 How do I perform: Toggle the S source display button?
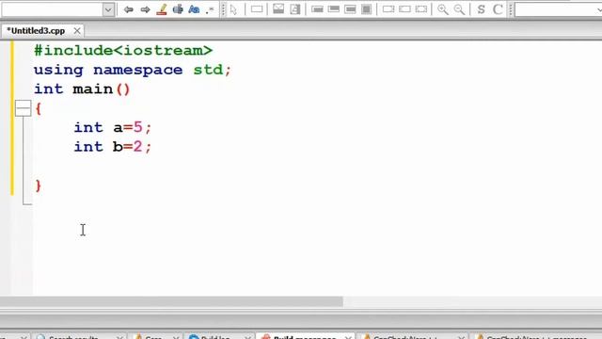tap(481, 9)
